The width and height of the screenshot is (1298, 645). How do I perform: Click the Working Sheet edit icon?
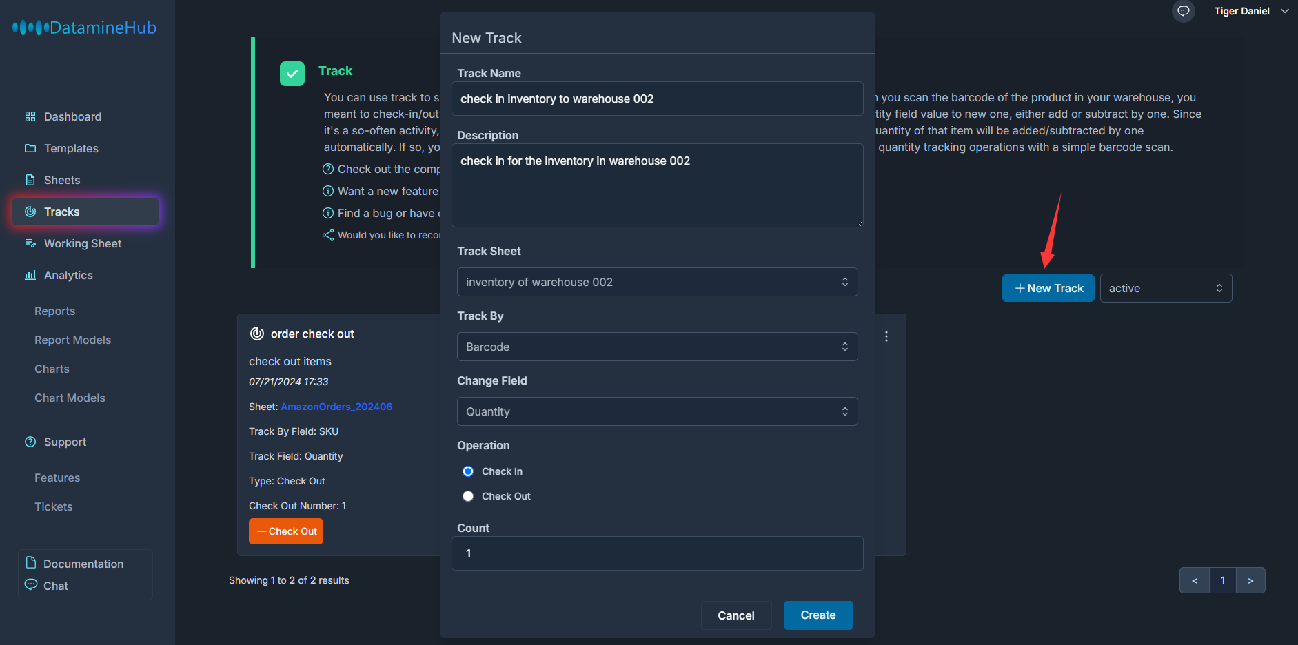point(30,243)
